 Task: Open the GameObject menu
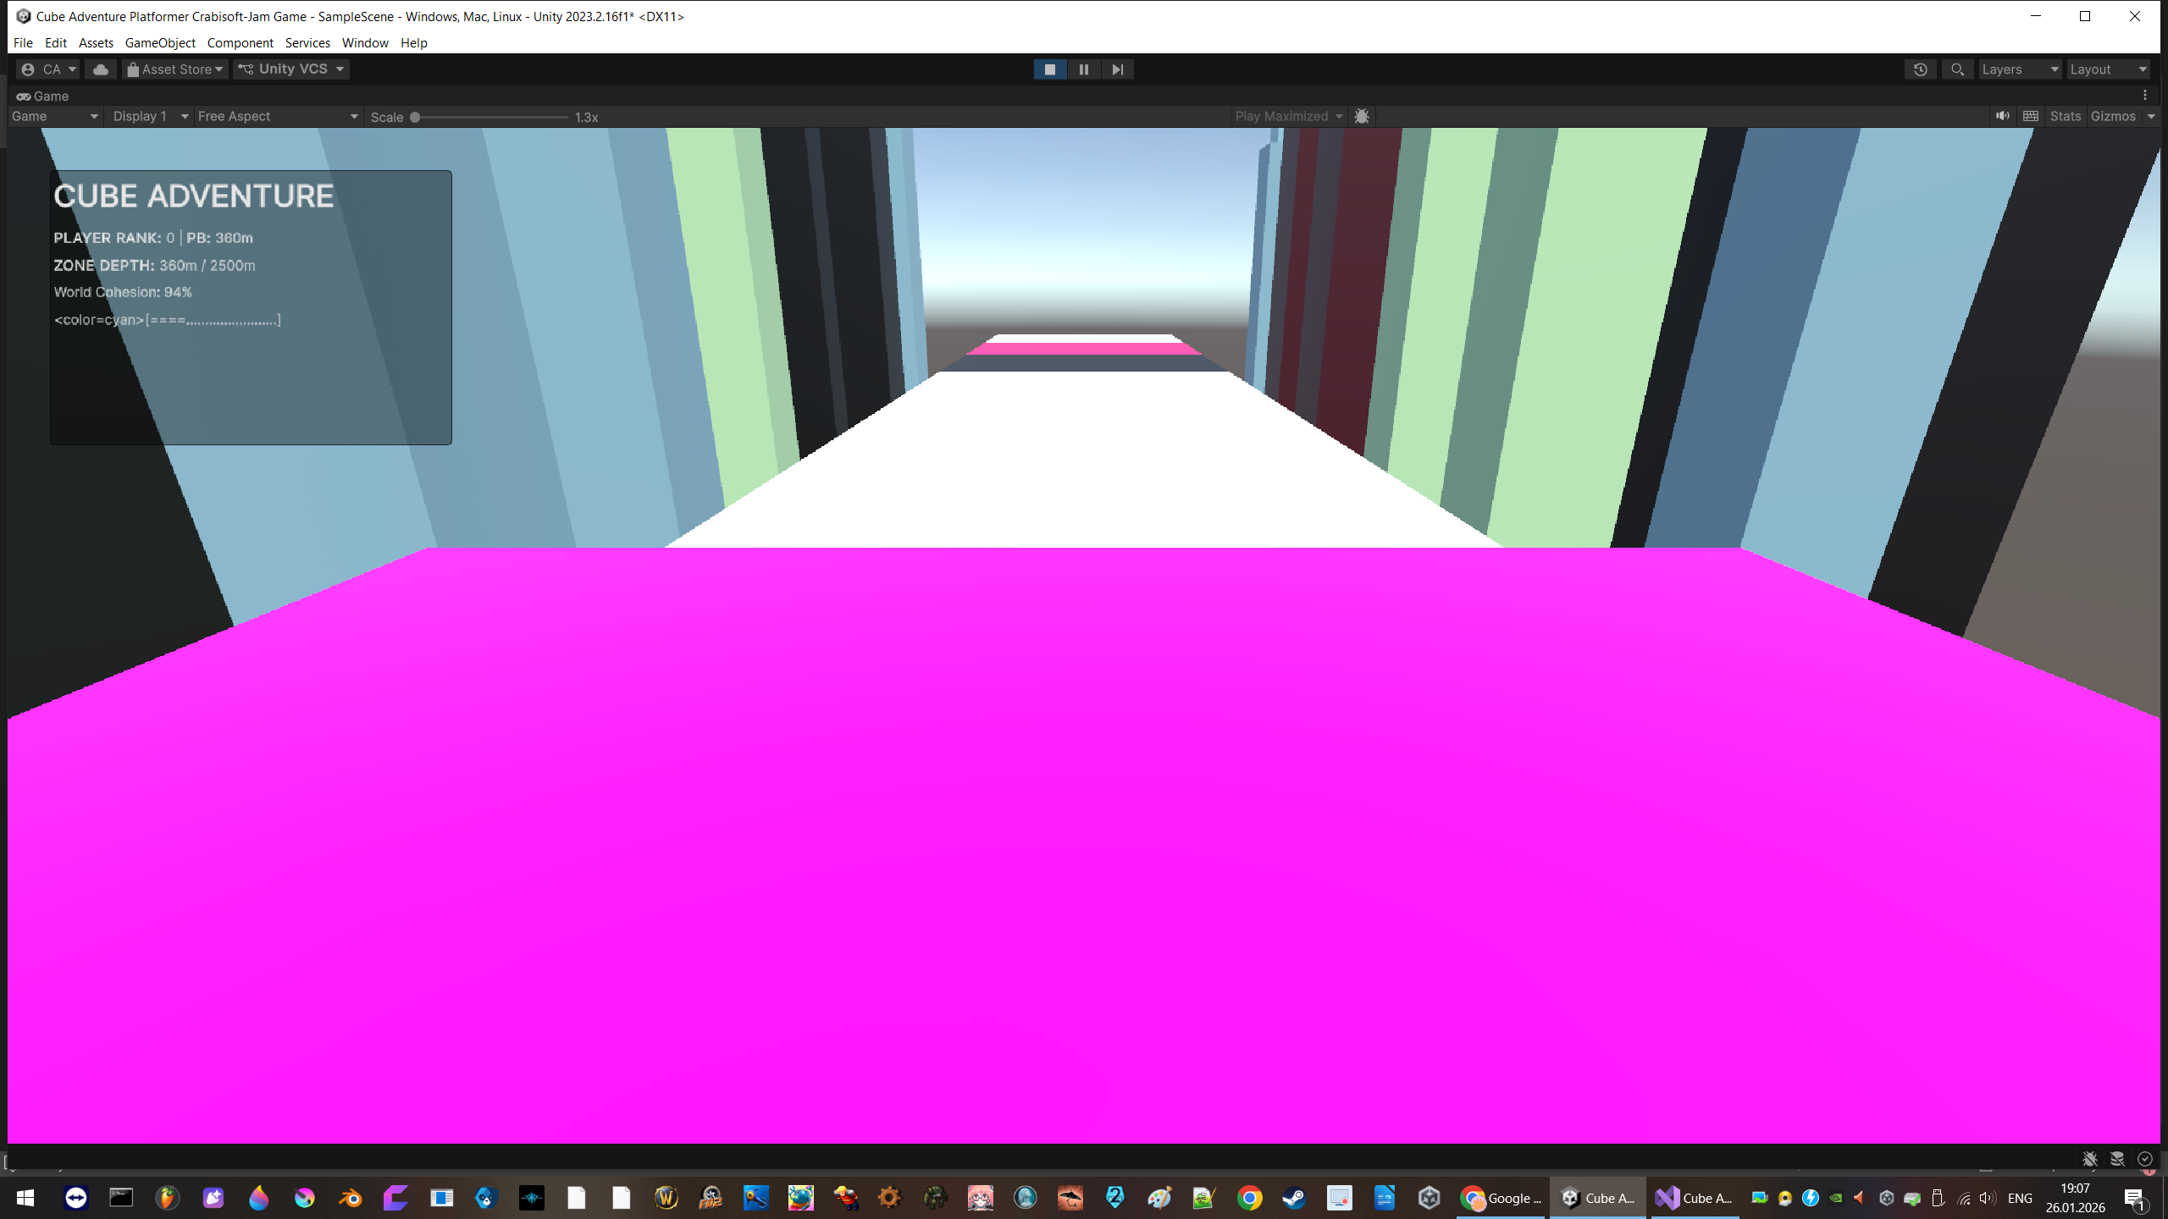pos(160,42)
